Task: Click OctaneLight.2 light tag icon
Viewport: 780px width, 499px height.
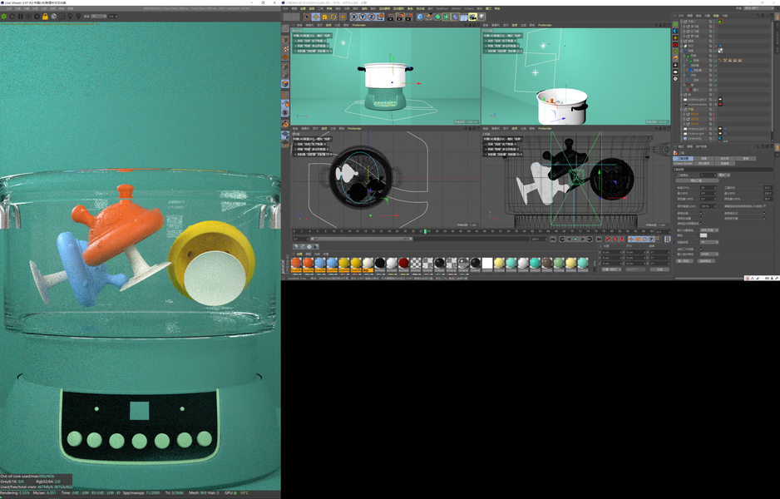Action: [720, 100]
